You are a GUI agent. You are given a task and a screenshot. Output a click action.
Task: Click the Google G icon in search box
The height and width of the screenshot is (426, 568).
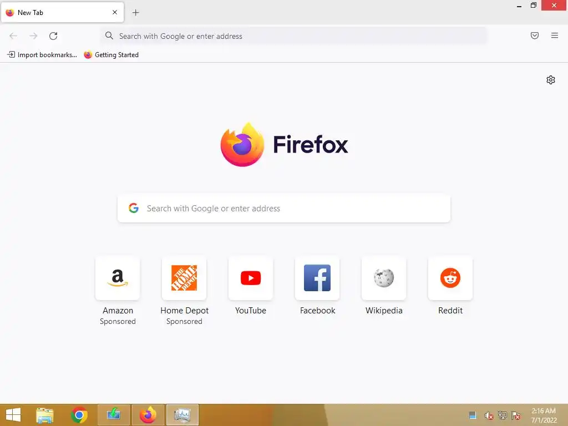[134, 208]
